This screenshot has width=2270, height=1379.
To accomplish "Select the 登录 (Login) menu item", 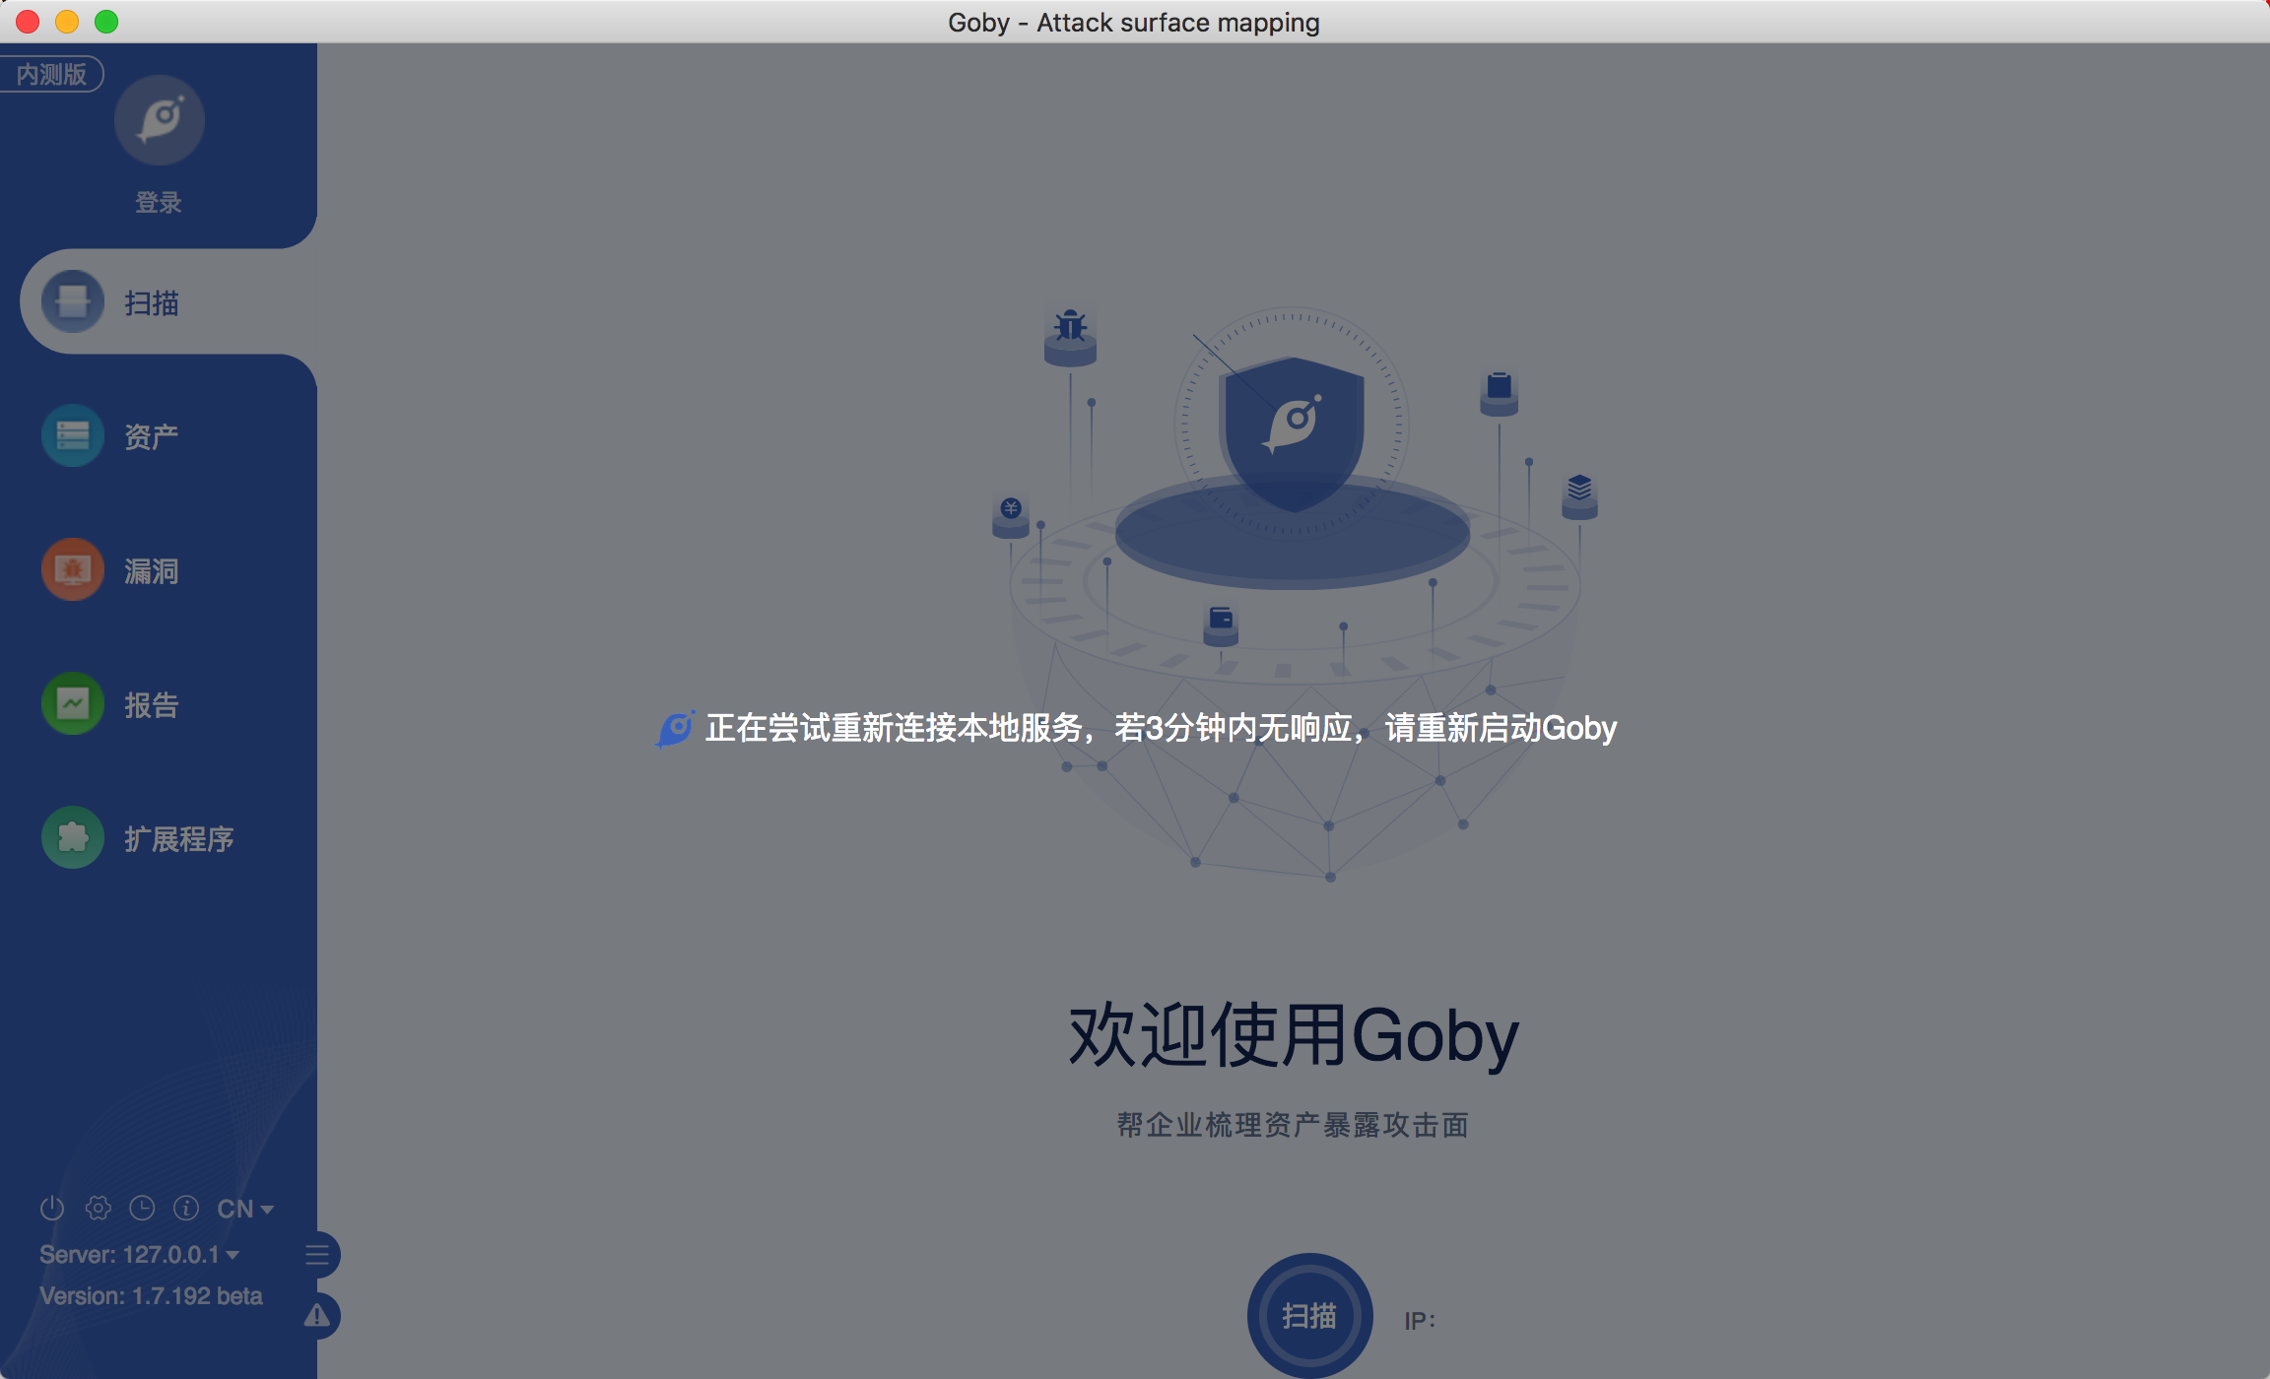I will [159, 202].
